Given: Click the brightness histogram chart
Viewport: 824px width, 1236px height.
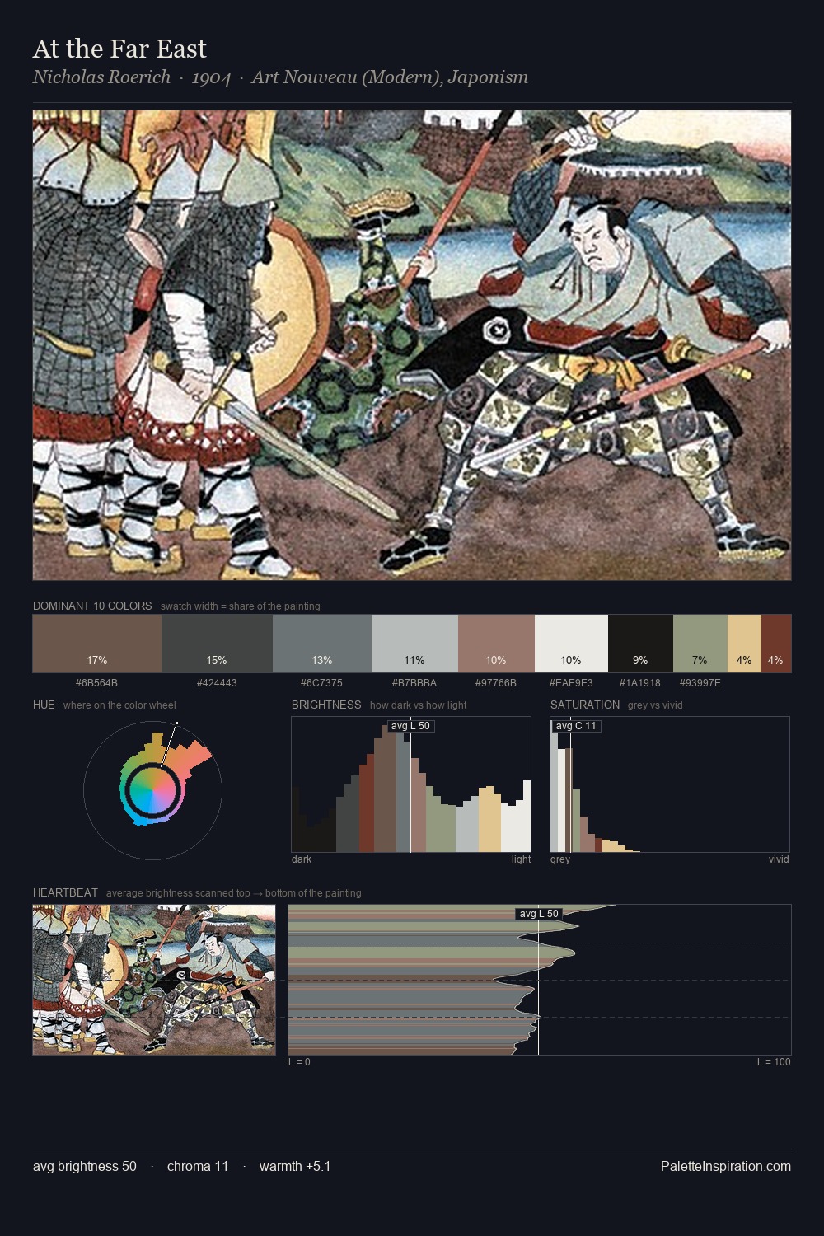Looking at the screenshot, I should click(411, 784).
